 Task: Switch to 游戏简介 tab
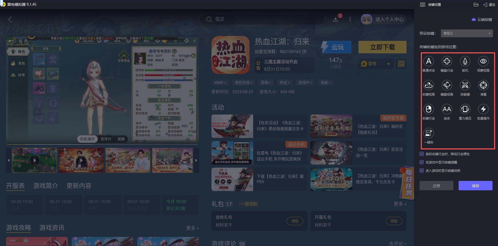(46, 186)
